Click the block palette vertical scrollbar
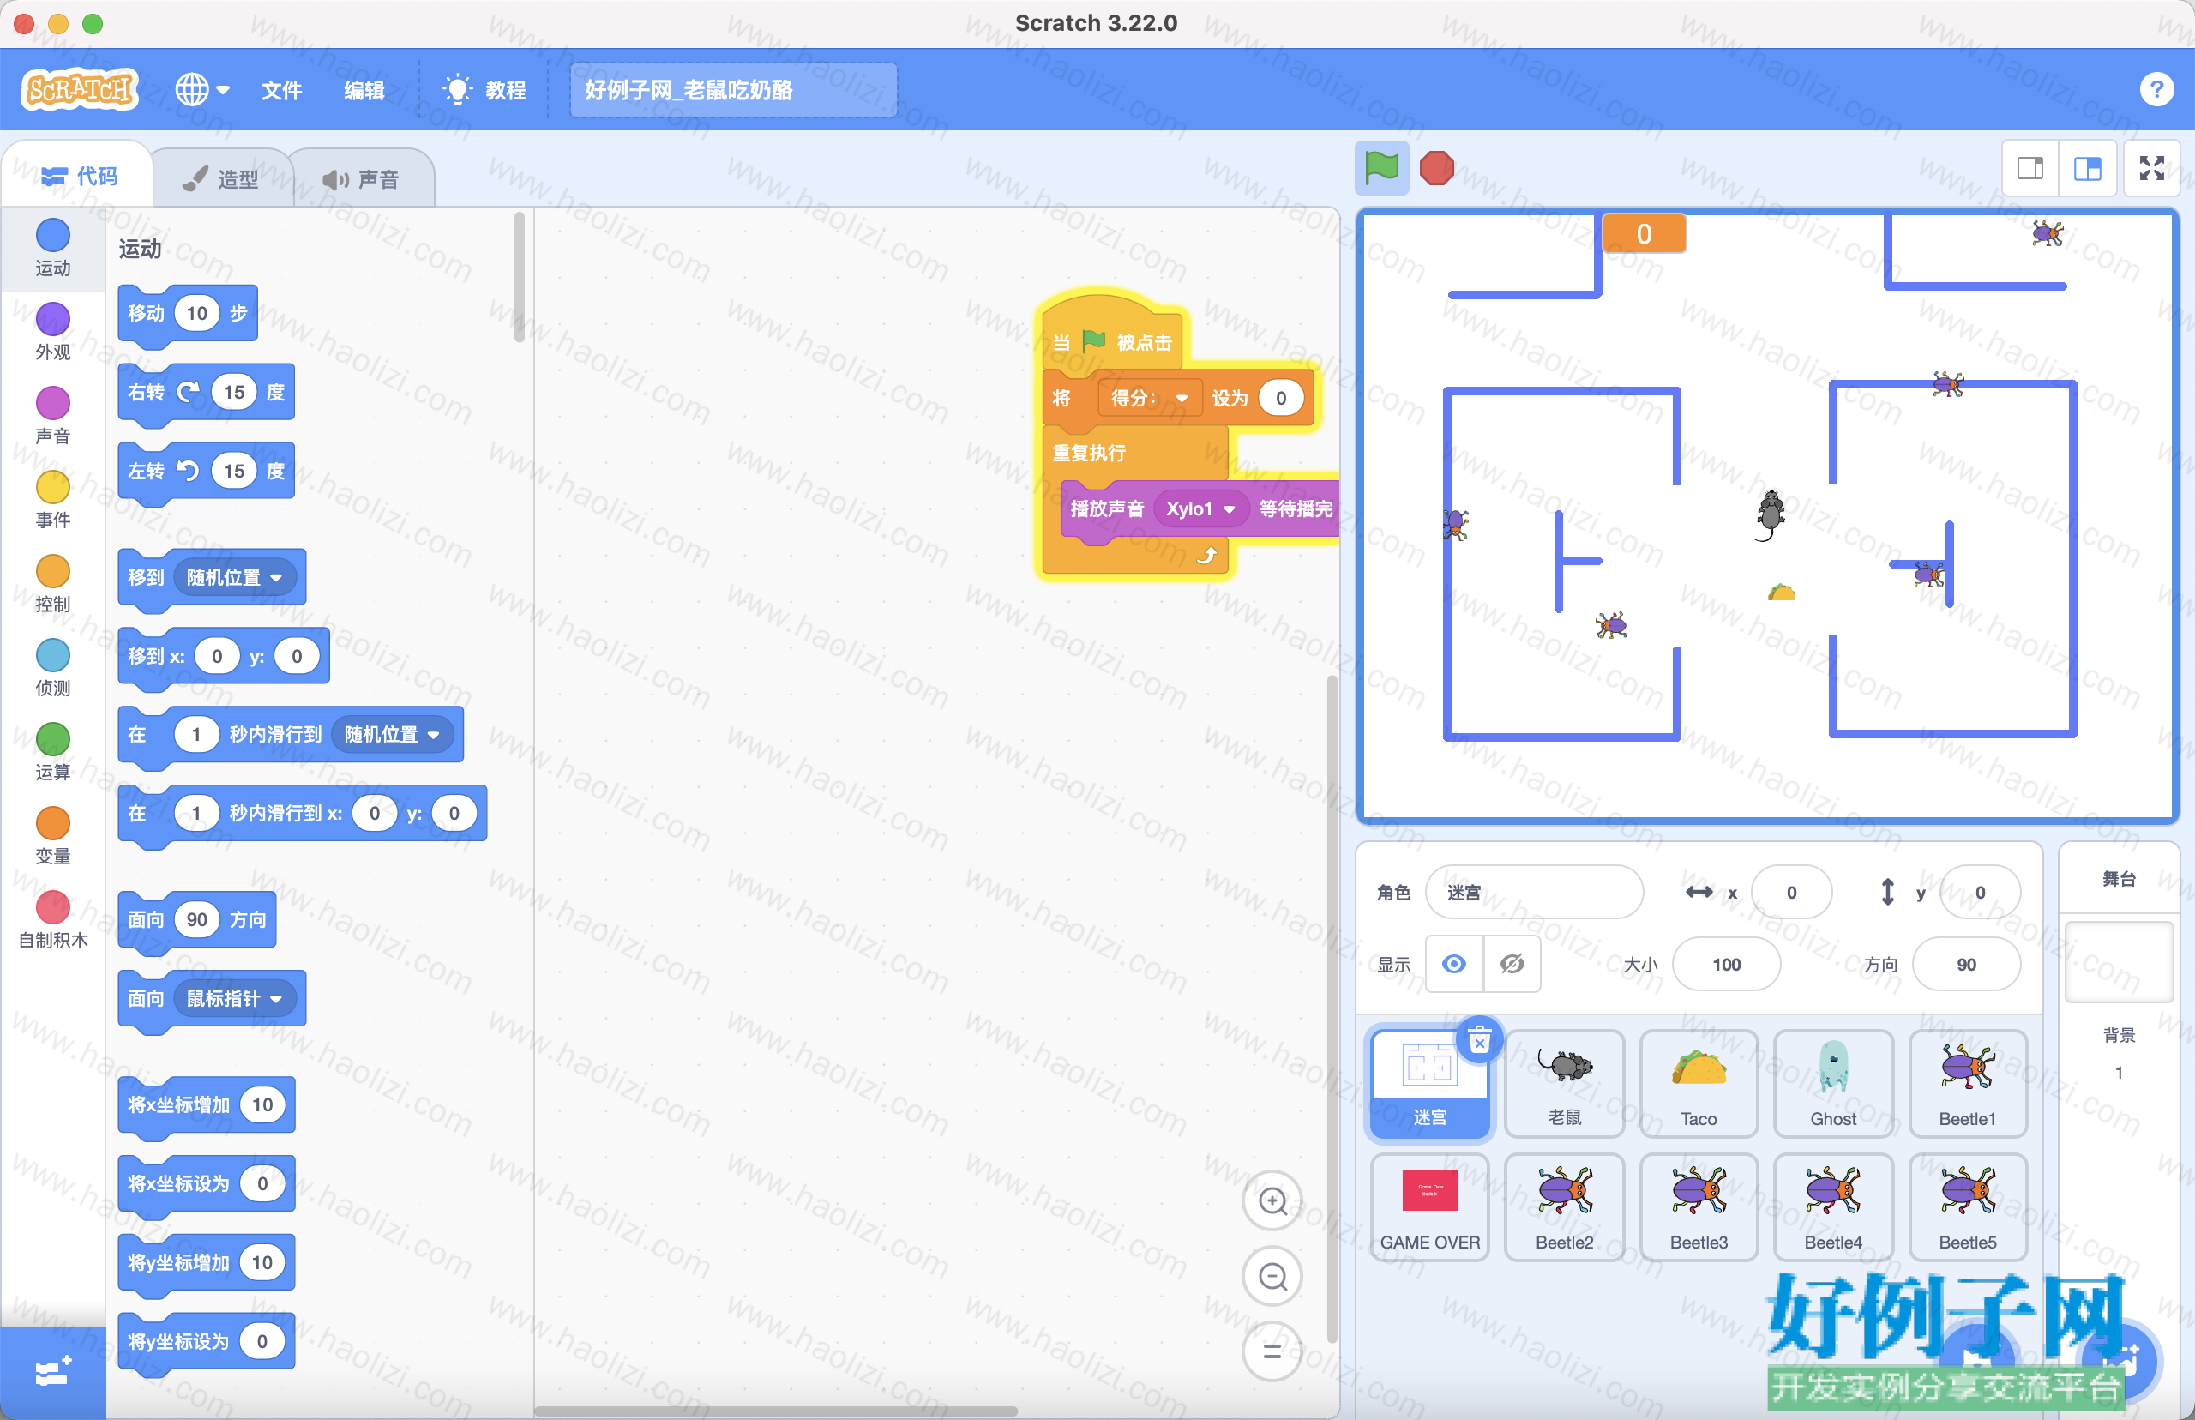Image resolution: width=2195 pixels, height=1420 pixels. point(519,277)
